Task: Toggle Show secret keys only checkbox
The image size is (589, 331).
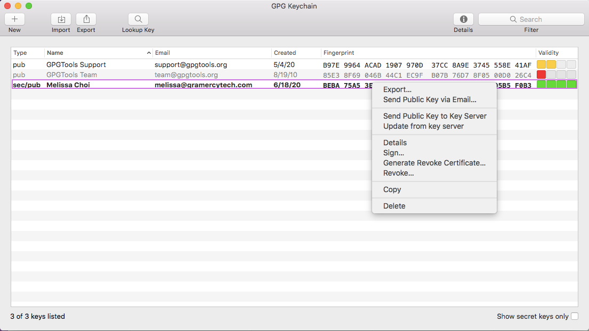Action: tap(575, 316)
